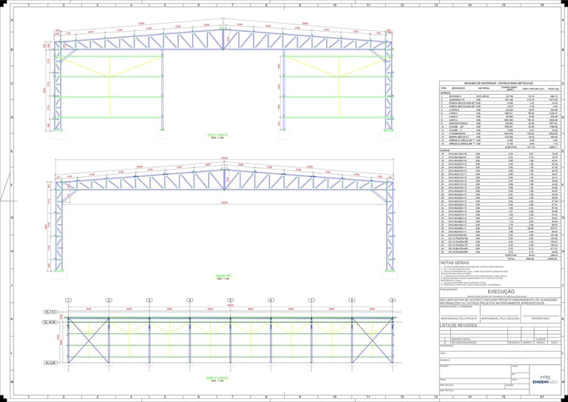
Task: Select the X cross-bracing between axes 8 and 9
Action: (372, 341)
